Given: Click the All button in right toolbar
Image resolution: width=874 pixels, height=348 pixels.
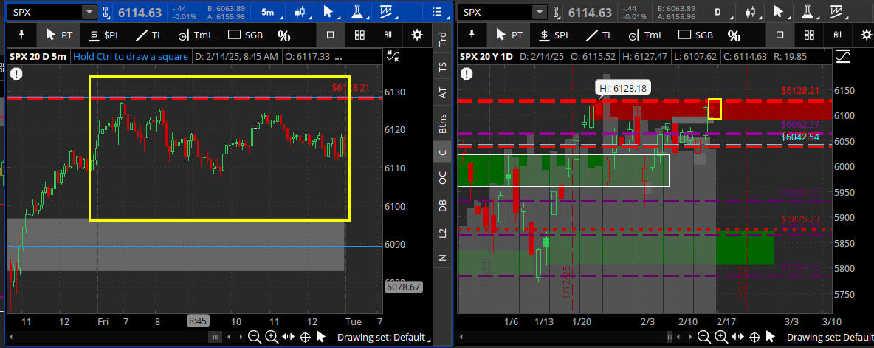Looking at the screenshot, I should coord(837,35).
